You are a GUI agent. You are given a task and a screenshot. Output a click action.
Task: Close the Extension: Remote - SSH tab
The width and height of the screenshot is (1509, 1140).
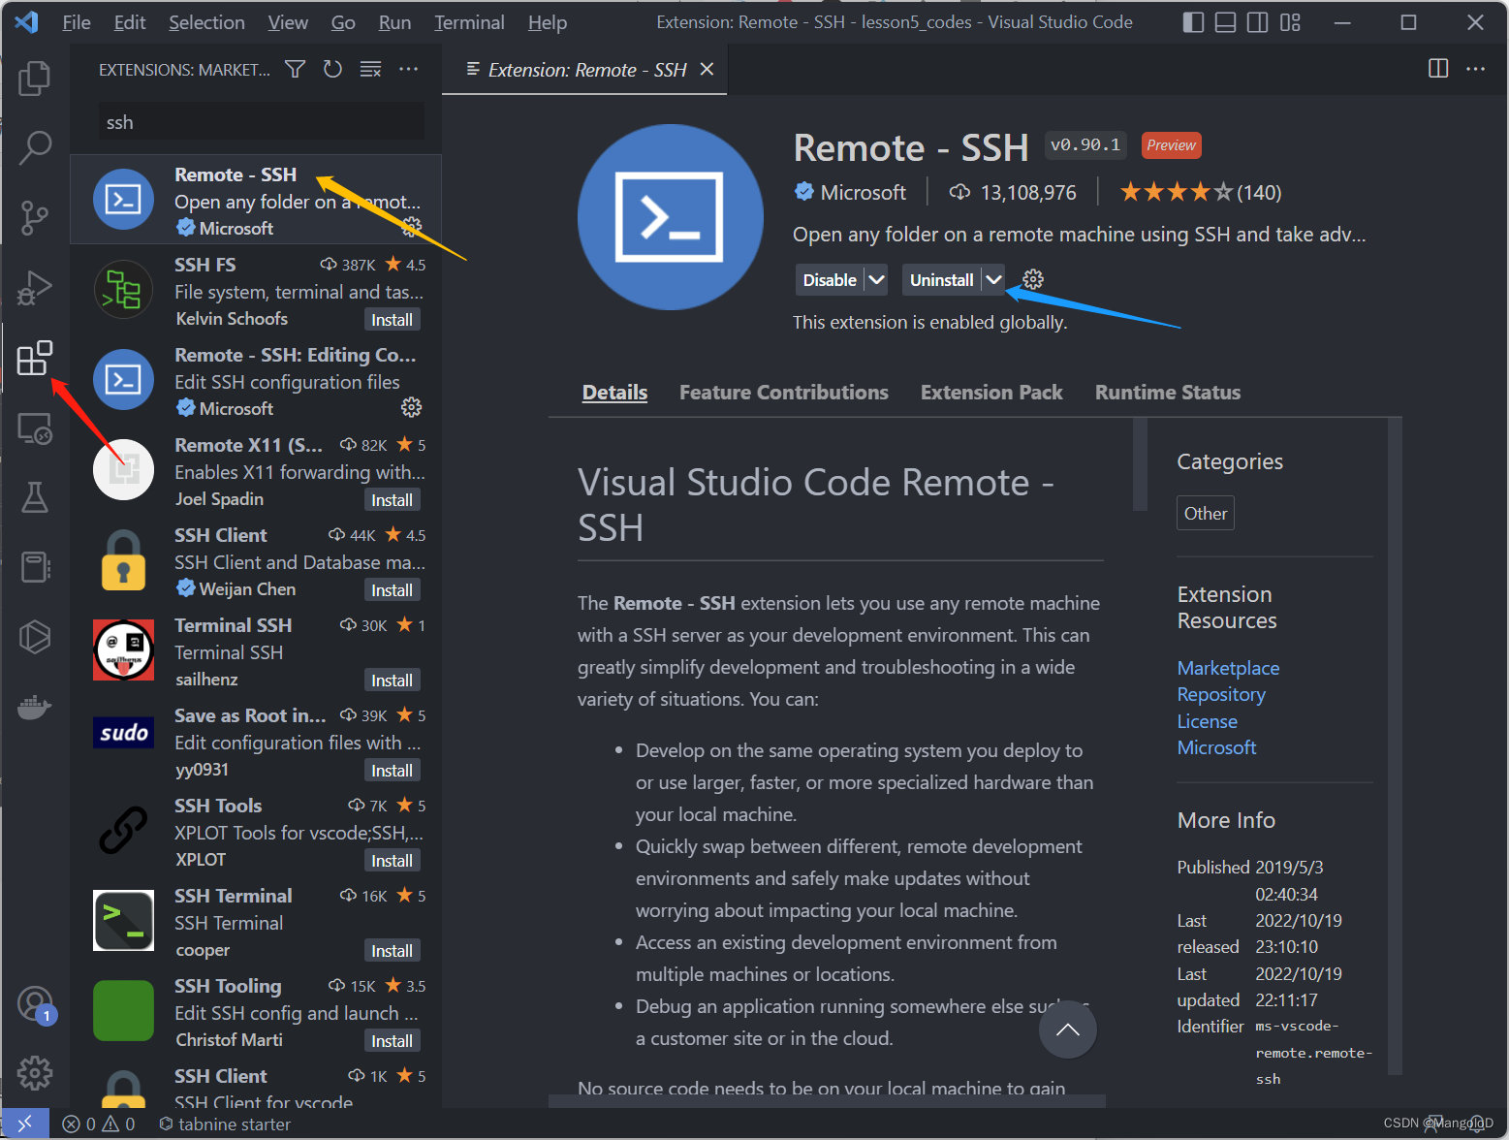[707, 69]
